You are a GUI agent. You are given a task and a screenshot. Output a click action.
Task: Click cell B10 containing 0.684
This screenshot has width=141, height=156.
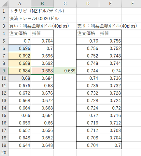(x=42, y=78)
